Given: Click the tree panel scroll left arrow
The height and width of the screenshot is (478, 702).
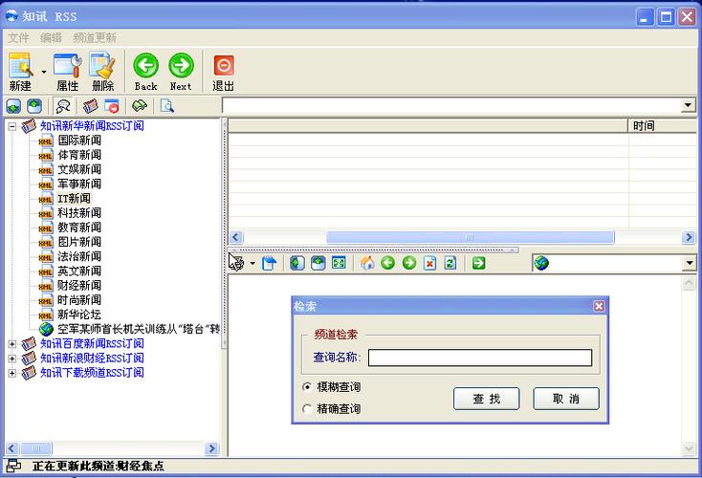Looking at the screenshot, I should pos(12,448).
